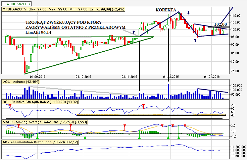Screen dimensions: 247x160
Task: Select the AD - Accumulation Distribution header
Action: [x=40, y=142]
